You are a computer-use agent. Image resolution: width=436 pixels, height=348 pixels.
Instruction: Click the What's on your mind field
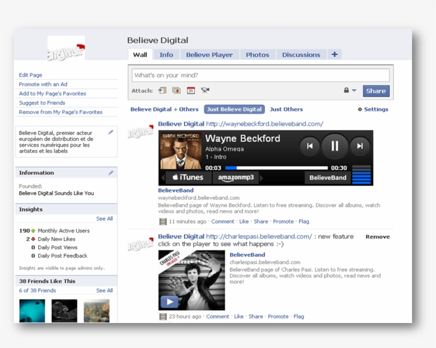(261, 75)
